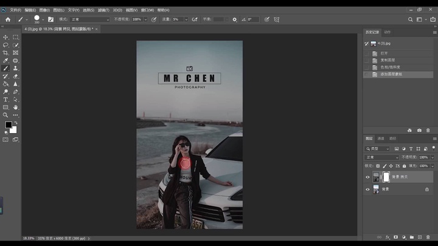Open the brush mode 正常 dropdown

point(89,19)
